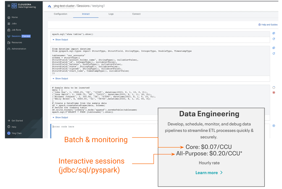Open the Resources section
The width and height of the screenshot is (282, 189).
click(x=17, y=42)
